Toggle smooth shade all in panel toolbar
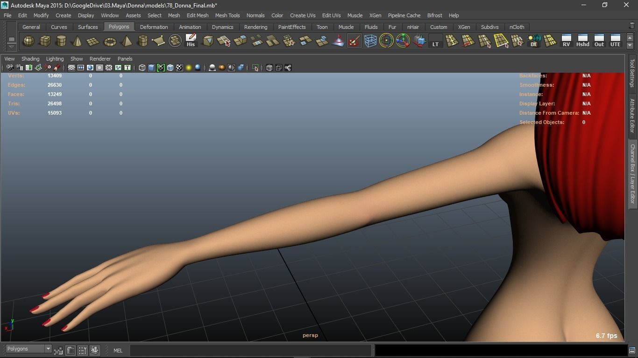This screenshot has height=358, width=638. coord(151,68)
